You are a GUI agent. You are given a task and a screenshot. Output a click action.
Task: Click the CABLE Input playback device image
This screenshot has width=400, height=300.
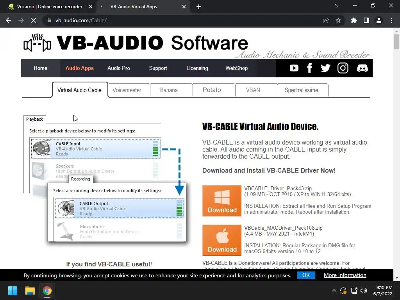(x=41, y=148)
